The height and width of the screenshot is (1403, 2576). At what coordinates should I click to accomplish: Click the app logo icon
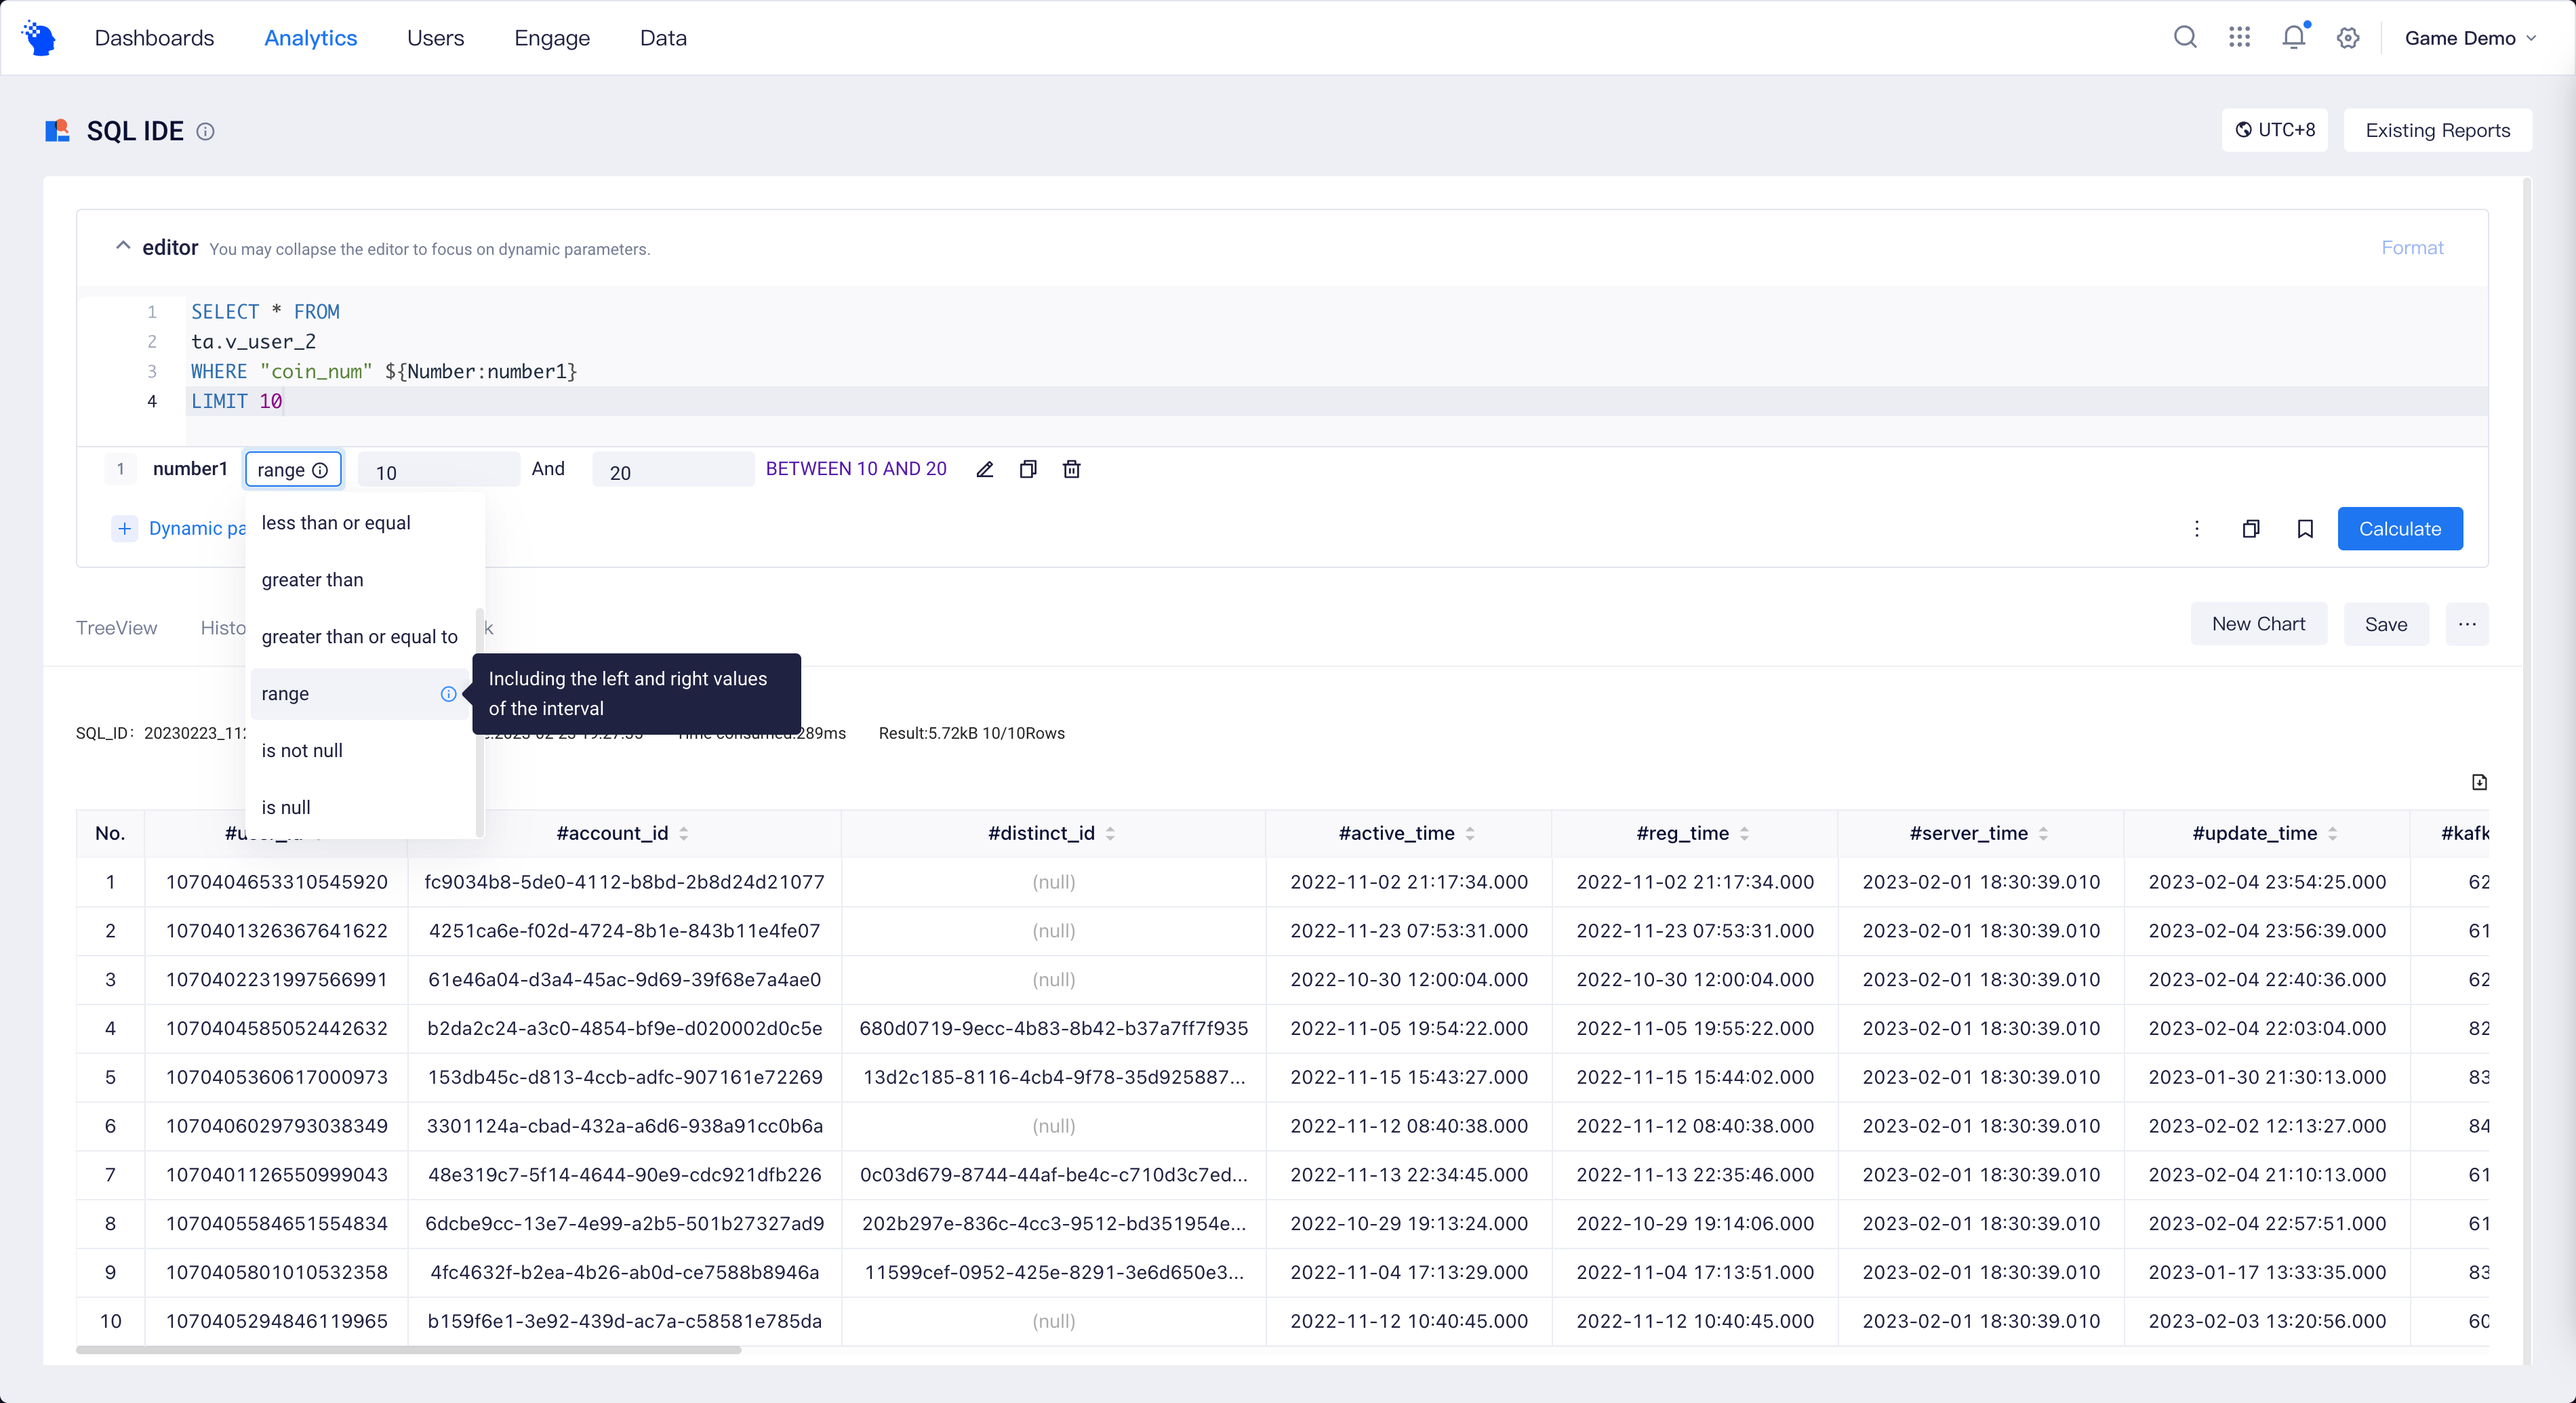(x=39, y=38)
